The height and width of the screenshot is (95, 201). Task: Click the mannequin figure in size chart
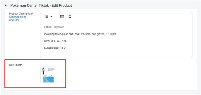click(43, 71)
